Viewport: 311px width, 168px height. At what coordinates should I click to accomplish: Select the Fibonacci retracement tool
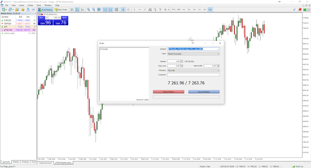point(155,9)
